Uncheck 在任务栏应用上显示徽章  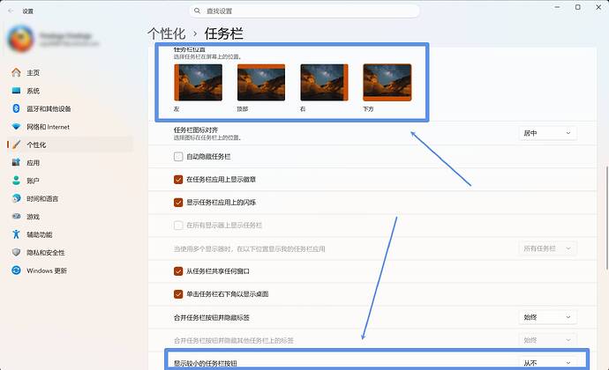[178, 180]
